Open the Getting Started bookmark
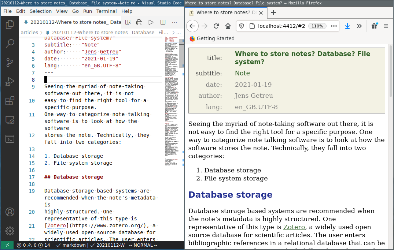This screenshot has width=394, height=250. (216, 38)
